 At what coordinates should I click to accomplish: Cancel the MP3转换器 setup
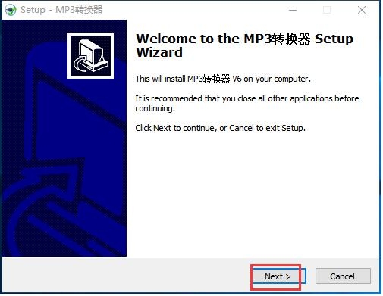(x=343, y=276)
